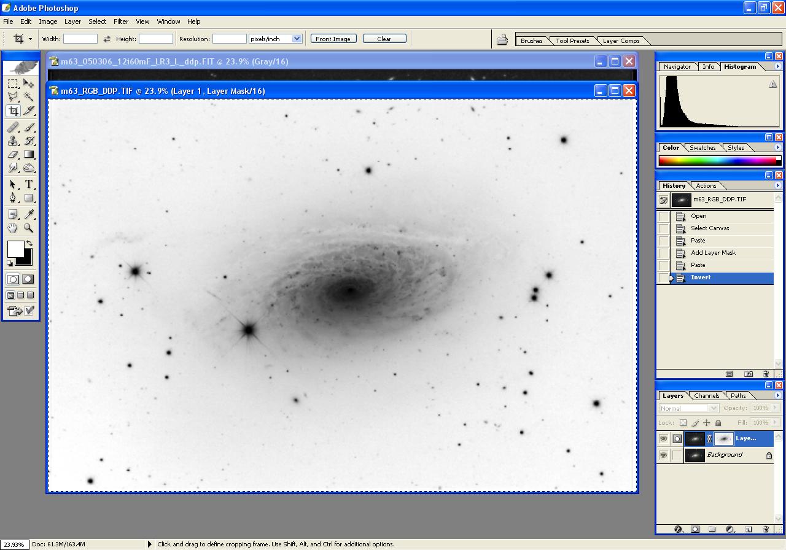
Task: Select the Lasso tool
Action: [13, 97]
